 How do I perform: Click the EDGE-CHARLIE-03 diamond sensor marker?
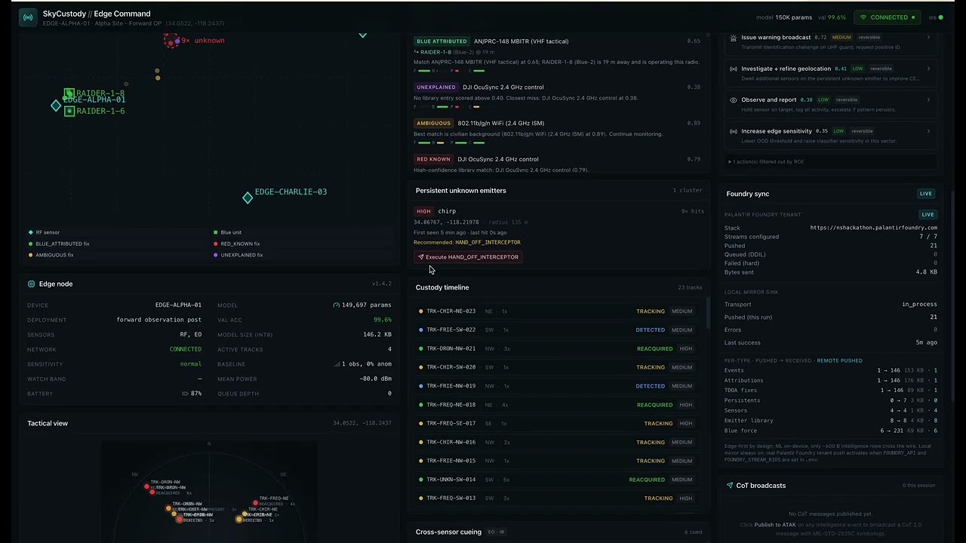click(248, 198)
